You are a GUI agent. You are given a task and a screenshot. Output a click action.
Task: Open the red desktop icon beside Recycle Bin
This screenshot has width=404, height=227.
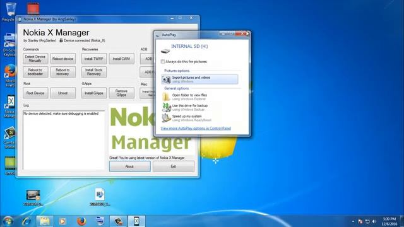[33, 8]
